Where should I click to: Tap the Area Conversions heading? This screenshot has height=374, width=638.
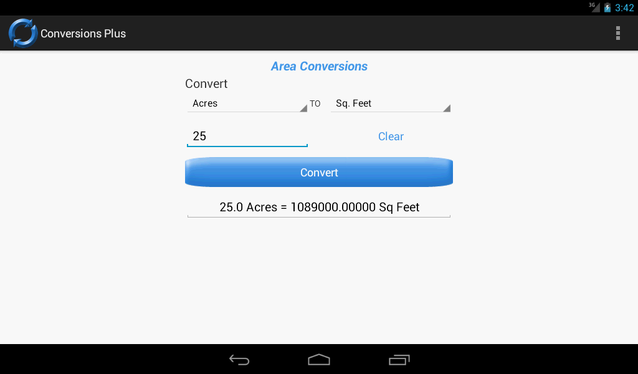tap(319, 66)
